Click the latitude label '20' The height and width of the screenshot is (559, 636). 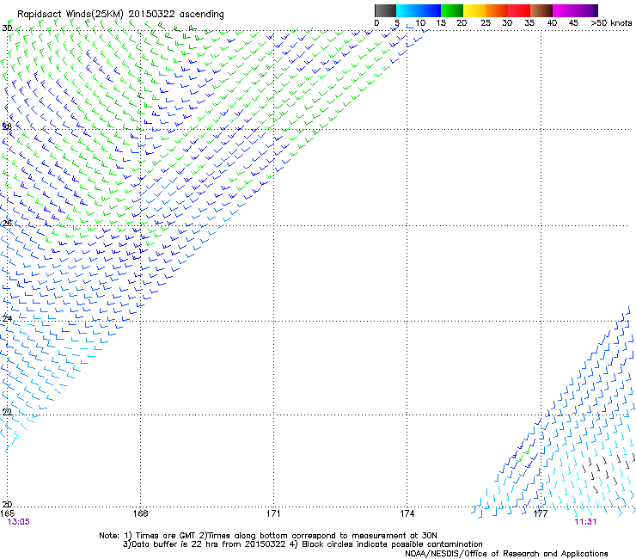[7, 504]
